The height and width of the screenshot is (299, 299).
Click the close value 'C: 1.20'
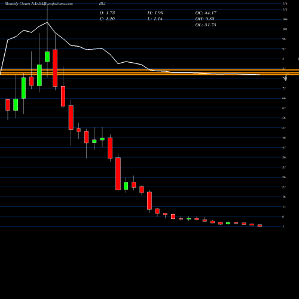pos(107,19)
